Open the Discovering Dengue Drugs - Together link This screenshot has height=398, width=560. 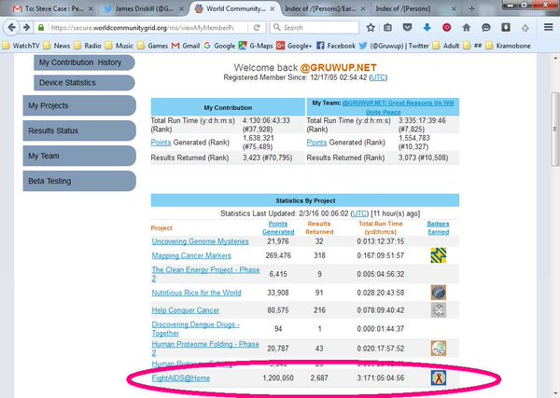click(x=195, y=329)
